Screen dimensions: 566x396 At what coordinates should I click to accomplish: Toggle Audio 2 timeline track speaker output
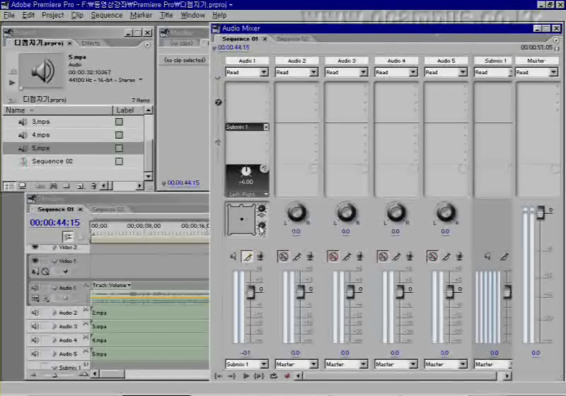35,313
